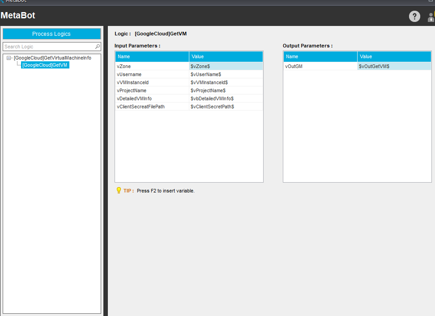Select the vOutGM output parameter name
The height and width of the screenshot is (316, 435).
(320, 66)
